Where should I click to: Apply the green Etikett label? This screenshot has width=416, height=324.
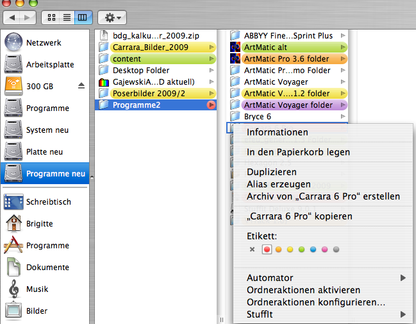pyautogui.click(x=301, y=250)
